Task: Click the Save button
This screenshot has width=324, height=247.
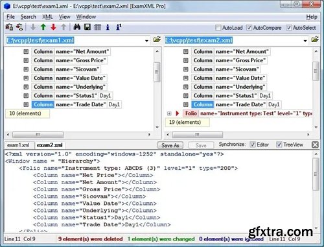Action: click(201, 145)
